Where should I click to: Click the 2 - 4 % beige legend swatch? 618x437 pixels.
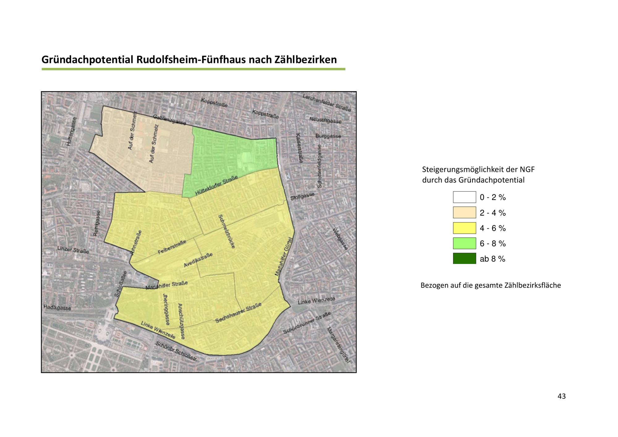pyautogui.click(x=464, y=213)
